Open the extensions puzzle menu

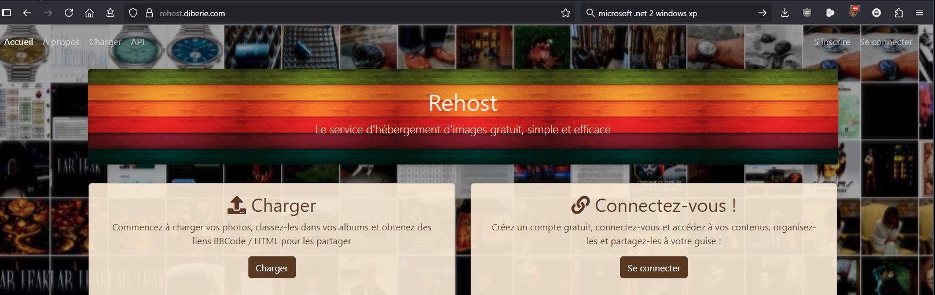899,13
